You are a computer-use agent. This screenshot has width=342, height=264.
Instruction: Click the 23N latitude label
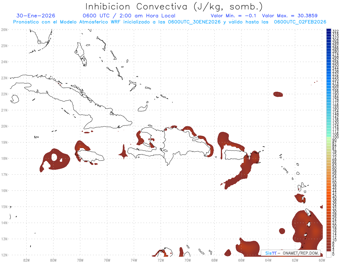click(x=4, y=78)
